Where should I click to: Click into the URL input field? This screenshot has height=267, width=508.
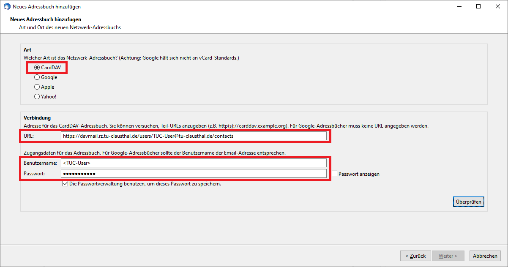(194, 136)
